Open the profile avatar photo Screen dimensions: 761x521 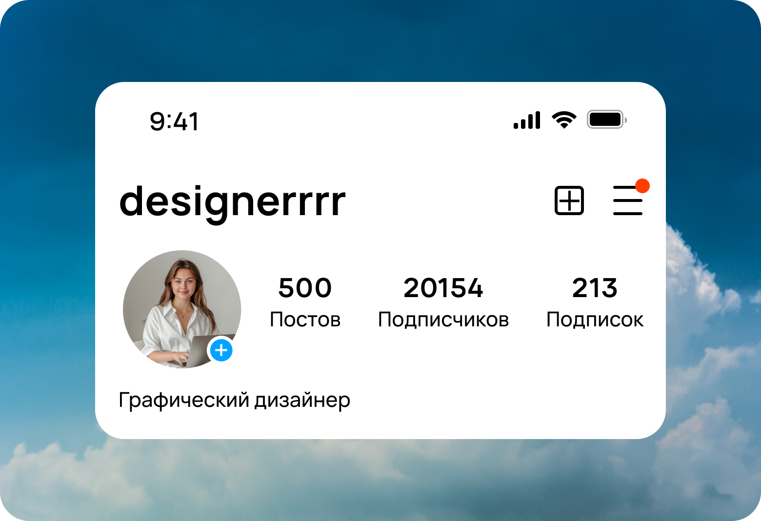tap(182, 309)
